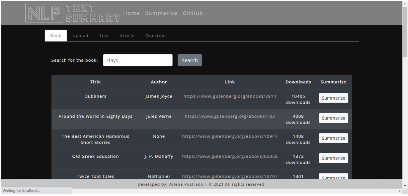Viewport: 408px width, 196px height.
Task: Switch to the Article tab
Action: pyautogui.click(x=127, y=35)
